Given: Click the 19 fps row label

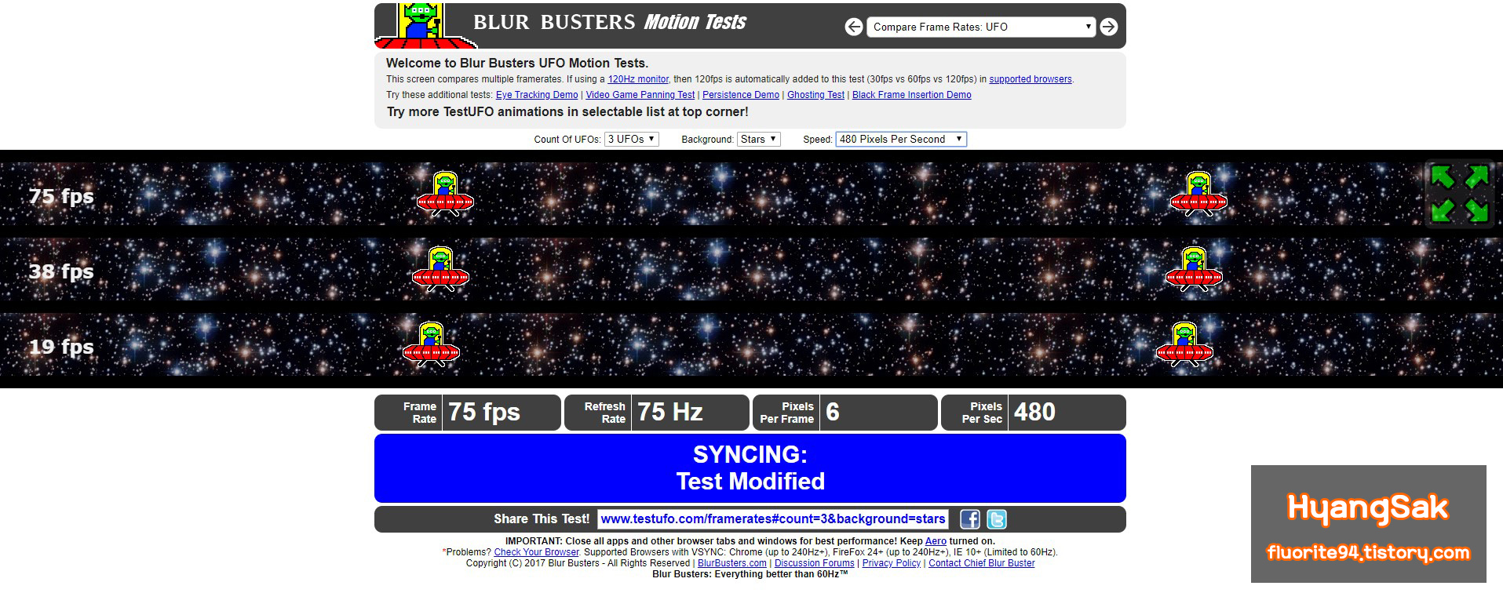Looking at the screenshot, I should pos(61,347).
